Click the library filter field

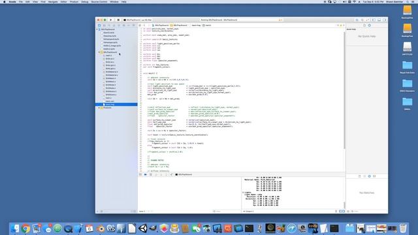tap(369, 211)
